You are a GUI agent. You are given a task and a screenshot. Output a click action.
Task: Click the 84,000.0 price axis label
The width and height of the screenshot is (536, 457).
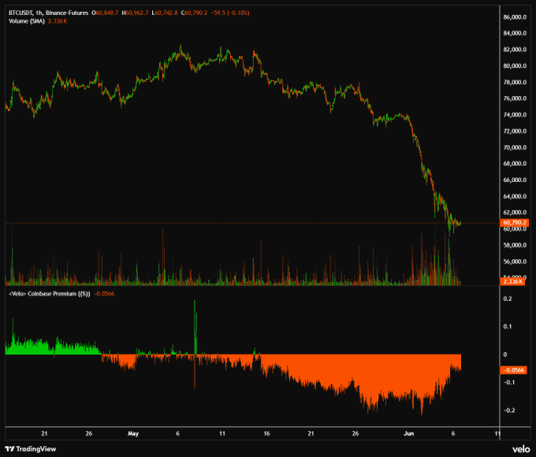[515, 33]
